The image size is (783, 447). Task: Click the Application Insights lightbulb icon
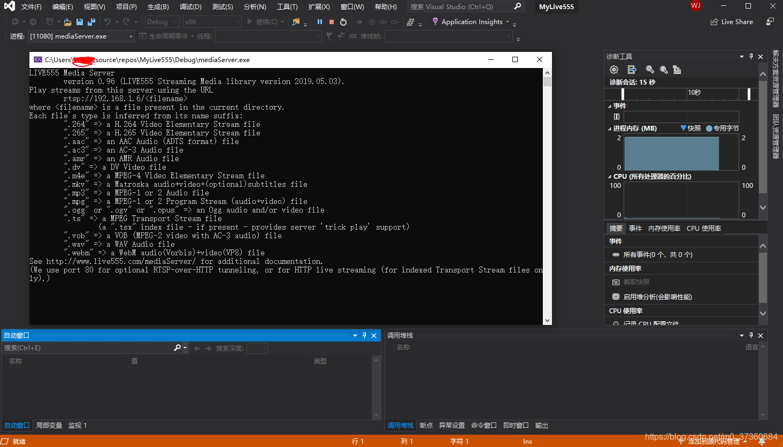(x=435, y=21)
